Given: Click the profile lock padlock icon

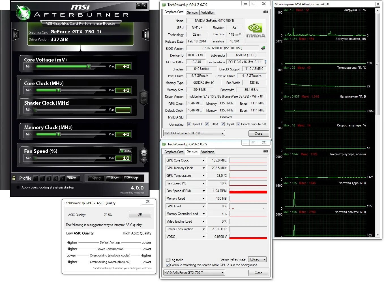Looking at the screenshot, I should coord(14,178).
